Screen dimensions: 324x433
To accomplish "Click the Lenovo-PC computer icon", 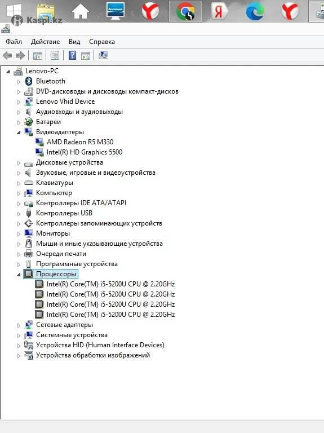I will (x=18, y=71).
